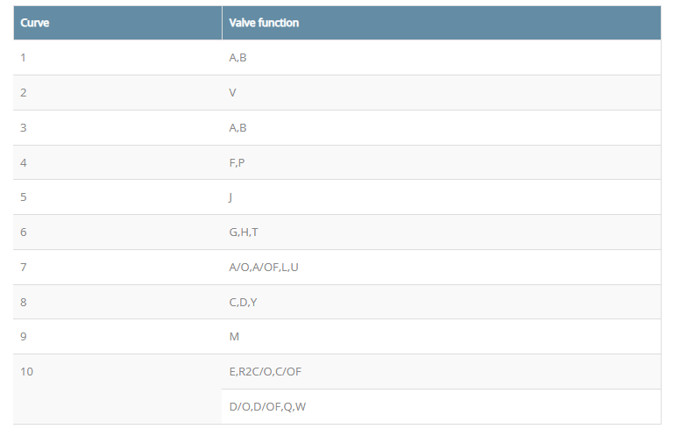Click the E,R2C/O,C/OF valve function cell
Image resolution: width=673 pixels, height=429 pixels.
[x=265, y=372]
